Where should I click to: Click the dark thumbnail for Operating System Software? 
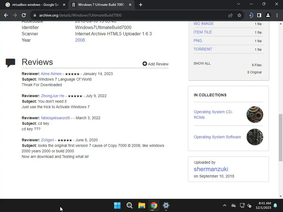(x=255, y=137)
